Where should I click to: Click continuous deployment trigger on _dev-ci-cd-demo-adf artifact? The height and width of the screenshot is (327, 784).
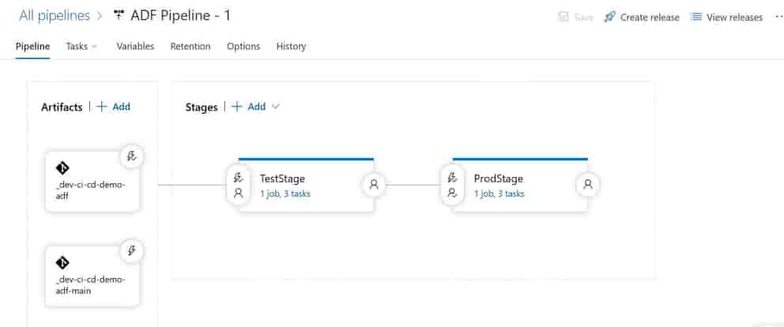point(132,156)
